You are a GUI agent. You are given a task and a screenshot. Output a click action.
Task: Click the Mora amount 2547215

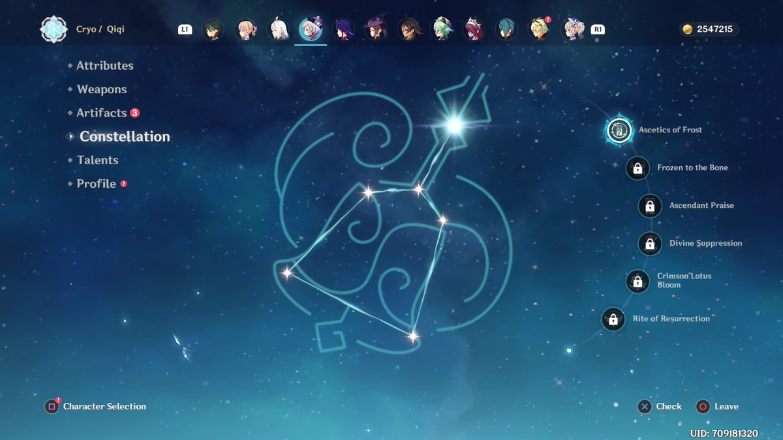pos(714,29)
